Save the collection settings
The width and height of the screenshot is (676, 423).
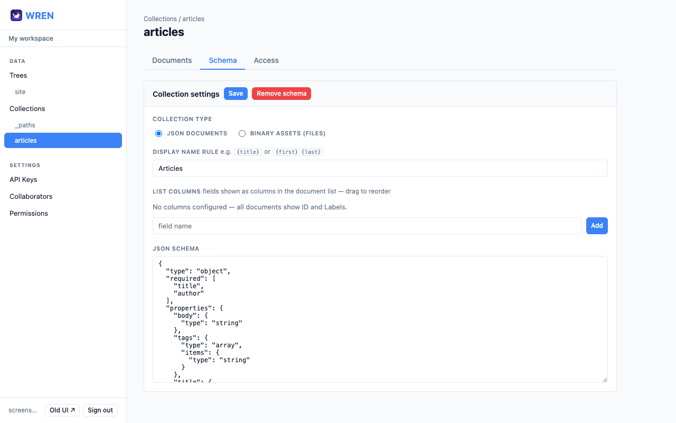pos(236,93)
